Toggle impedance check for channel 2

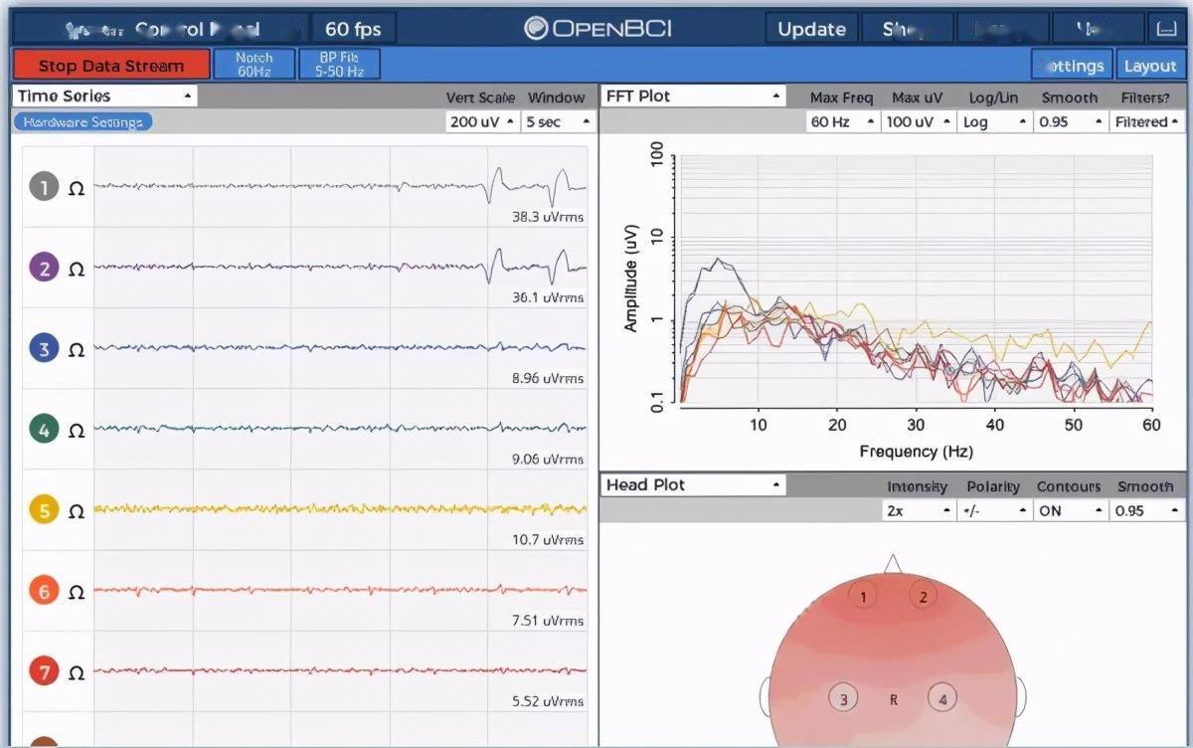(77, 269)
